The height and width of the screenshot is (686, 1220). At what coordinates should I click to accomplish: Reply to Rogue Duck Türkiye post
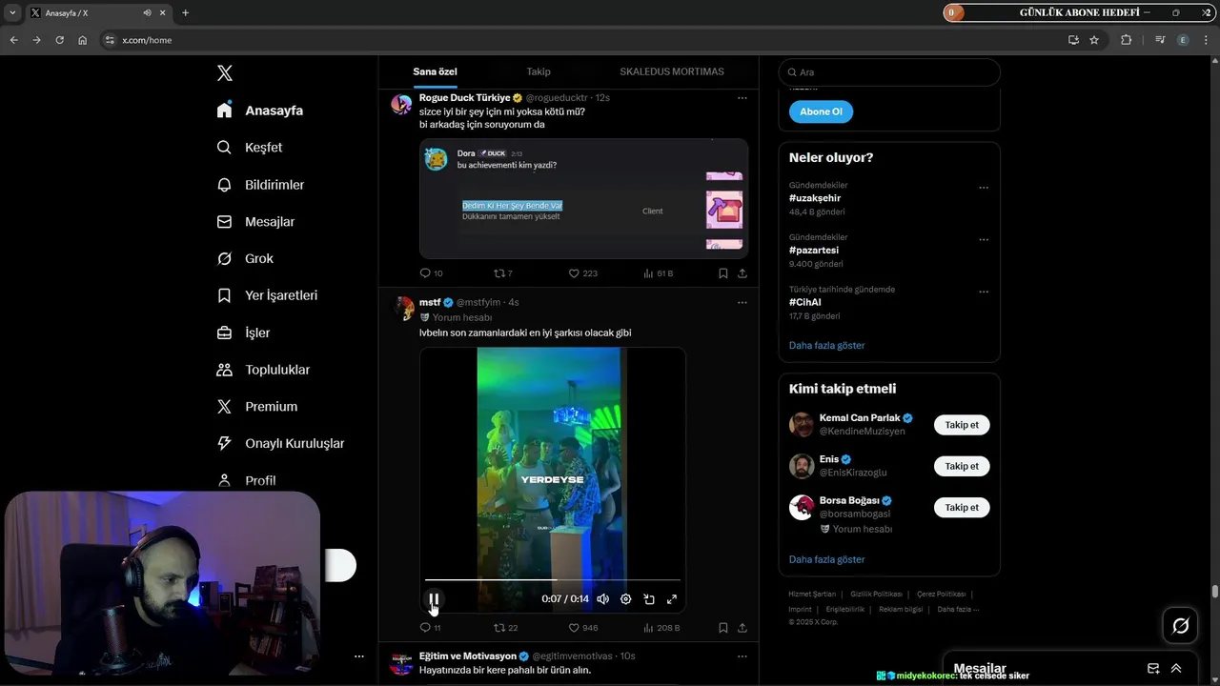click(x=431, y=273)
